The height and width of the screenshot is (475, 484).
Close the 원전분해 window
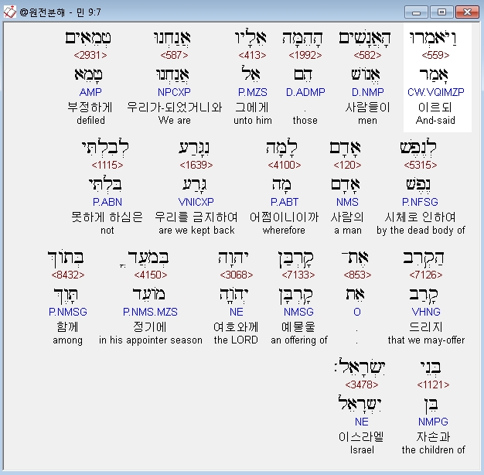(x=467, y=12)
